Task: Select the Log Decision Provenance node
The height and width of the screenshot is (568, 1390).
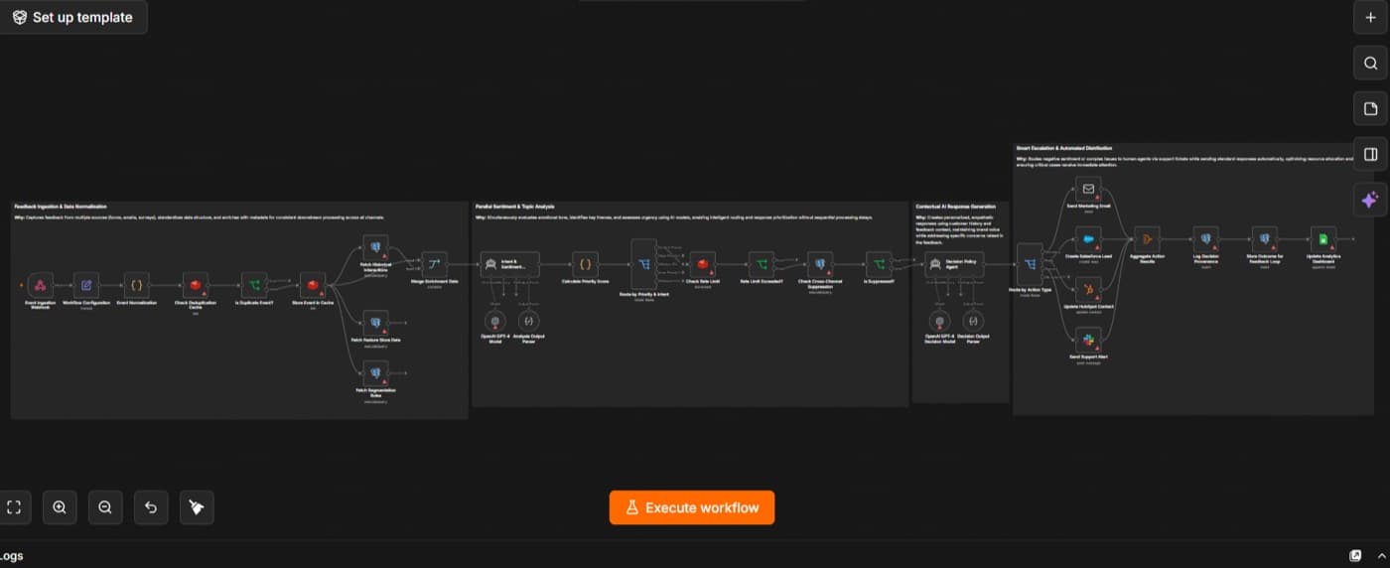Action: click(x=1205, y=239)
